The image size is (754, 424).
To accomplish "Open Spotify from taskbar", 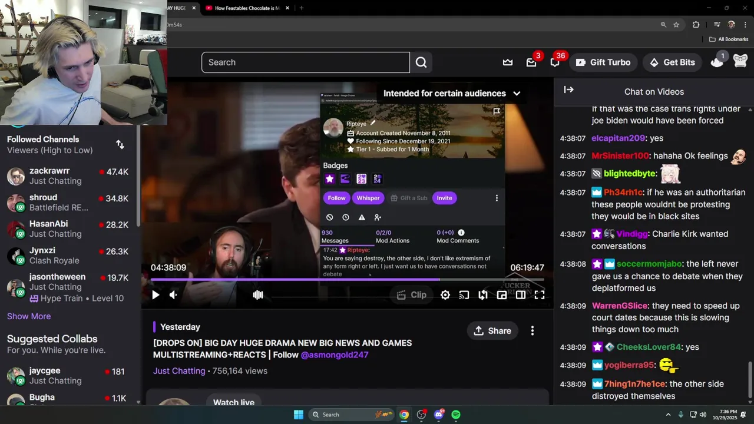I will click(456, 415).
